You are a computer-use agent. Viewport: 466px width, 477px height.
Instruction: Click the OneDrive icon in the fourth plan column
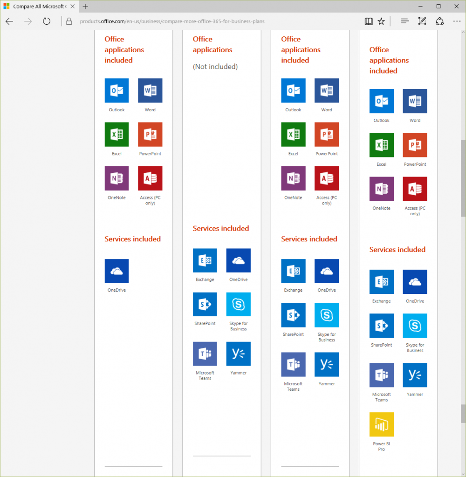(415, 282)
